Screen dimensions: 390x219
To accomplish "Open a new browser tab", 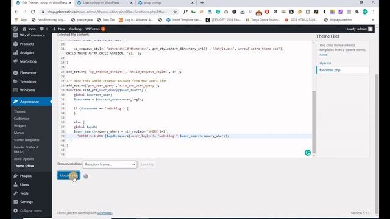I will click(202, 3).
